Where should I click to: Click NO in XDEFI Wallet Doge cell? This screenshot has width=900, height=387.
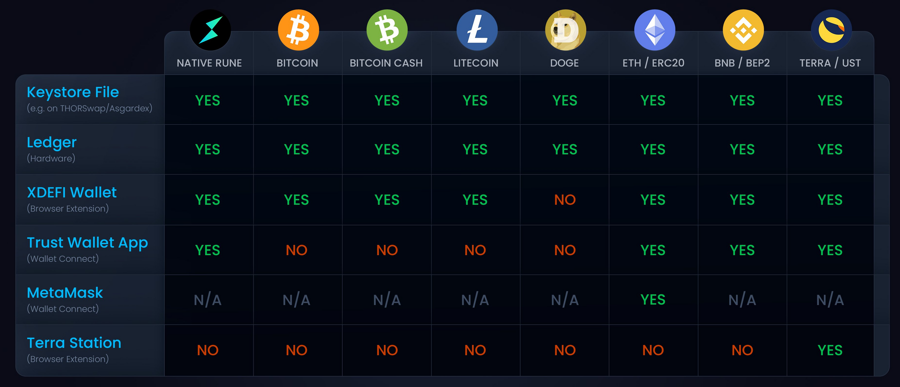point(565,200)
